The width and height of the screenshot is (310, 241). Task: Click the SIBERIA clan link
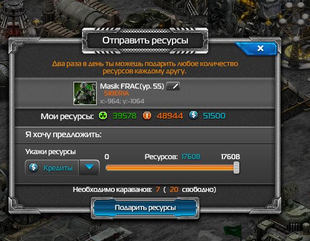pos(117,93)
